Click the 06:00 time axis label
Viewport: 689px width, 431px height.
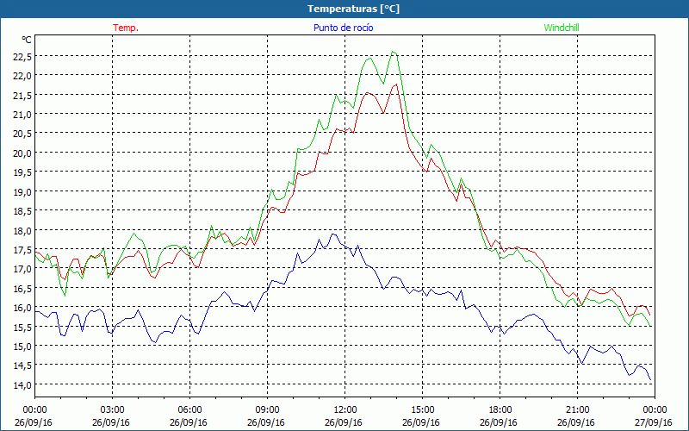(189, 410)
